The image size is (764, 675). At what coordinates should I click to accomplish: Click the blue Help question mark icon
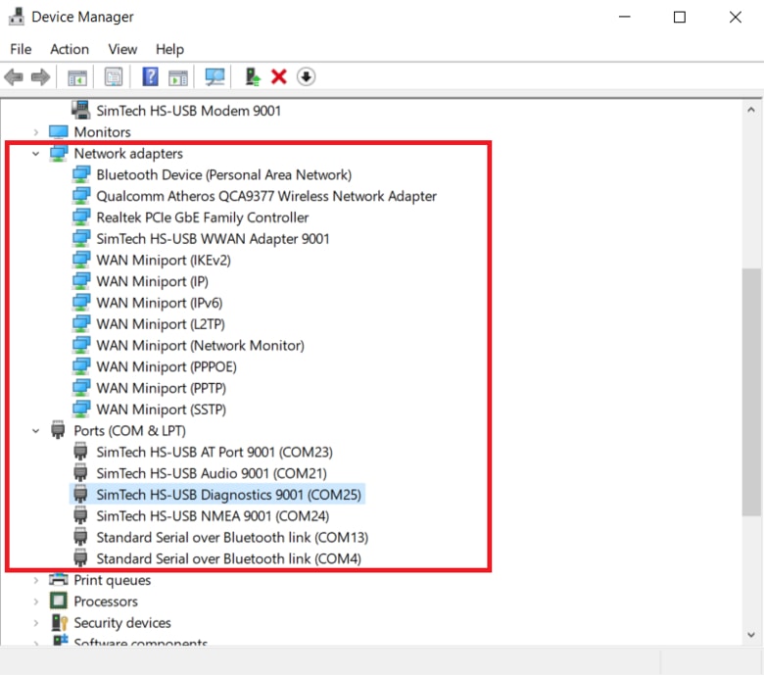click(150, 77)
